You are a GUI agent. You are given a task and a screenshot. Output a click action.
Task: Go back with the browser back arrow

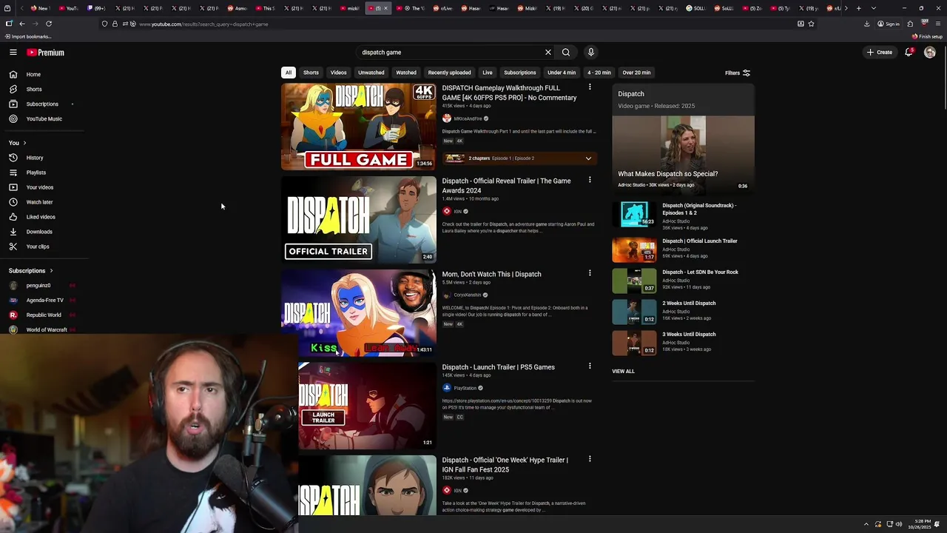pyautogui.click(x=21, y=24)
